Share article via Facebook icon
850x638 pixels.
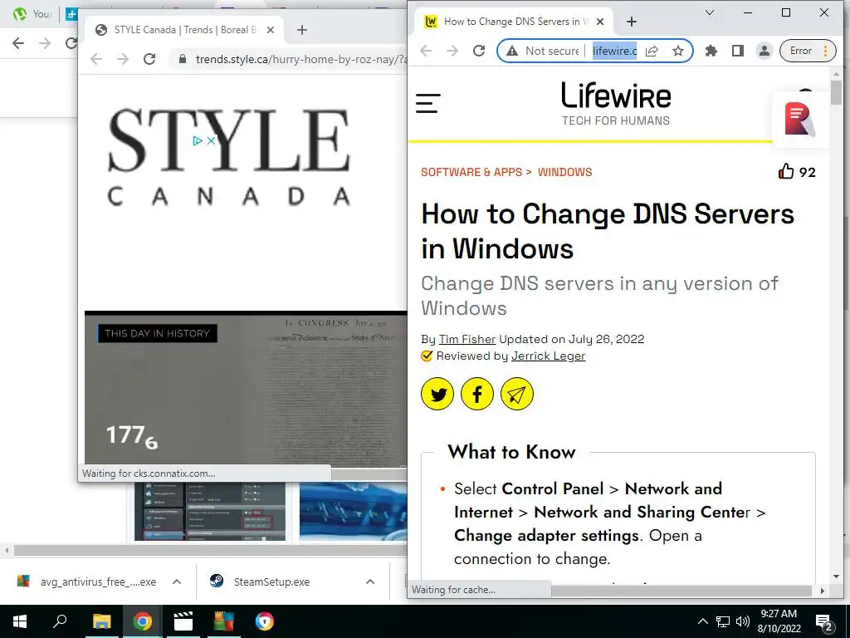(x=477, y=394)
